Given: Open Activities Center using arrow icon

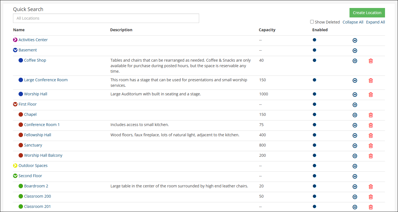Looking at the screenshot, I should tap(355, 40).
